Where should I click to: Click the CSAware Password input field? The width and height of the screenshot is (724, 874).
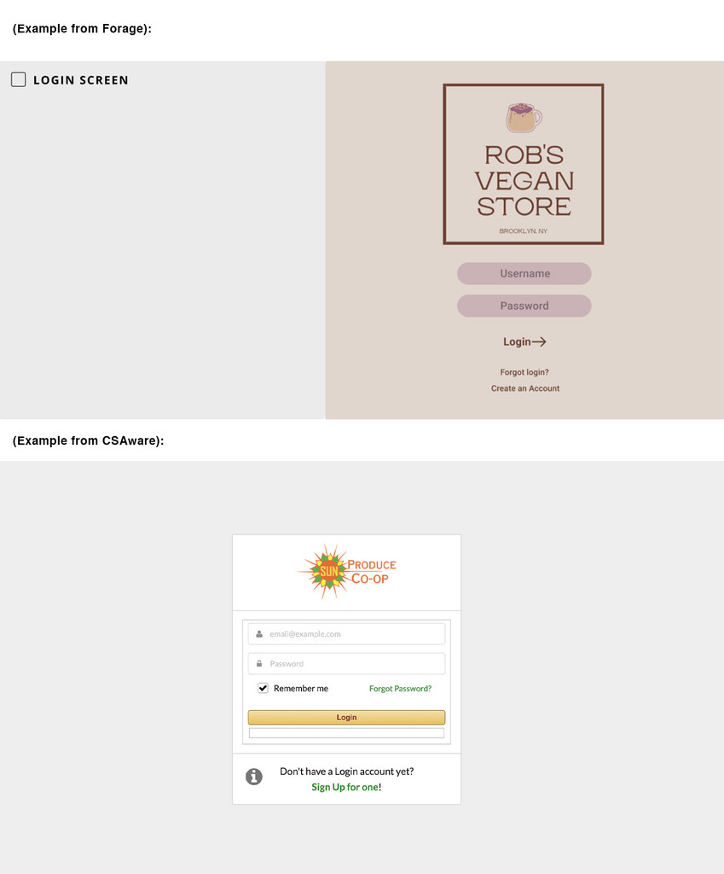[x=346, y=664]
